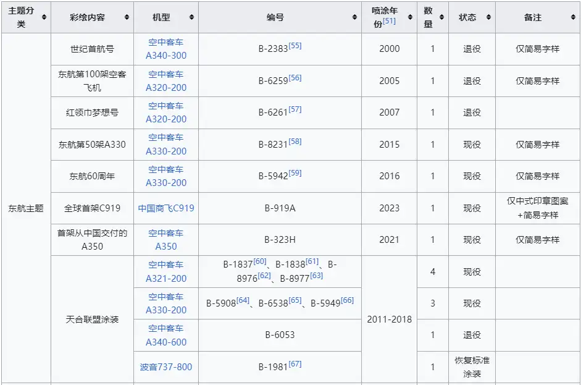Open 空中客车 A350 link
This screenshot has width=581, height=385.
pyautogui.click(x=166, y=240)
